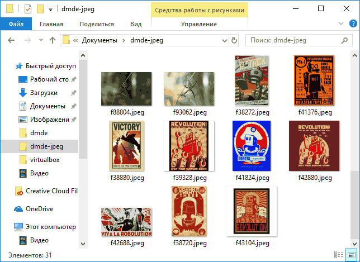This screenshot has height=262, width=360.
Task: Click the breadcrumb chevron after Документы
Action: pos(124,41)
